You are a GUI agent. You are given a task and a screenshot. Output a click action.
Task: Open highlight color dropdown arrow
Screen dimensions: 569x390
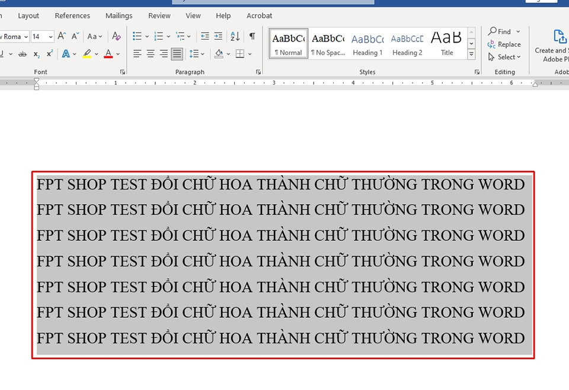[x=97, y=54]
